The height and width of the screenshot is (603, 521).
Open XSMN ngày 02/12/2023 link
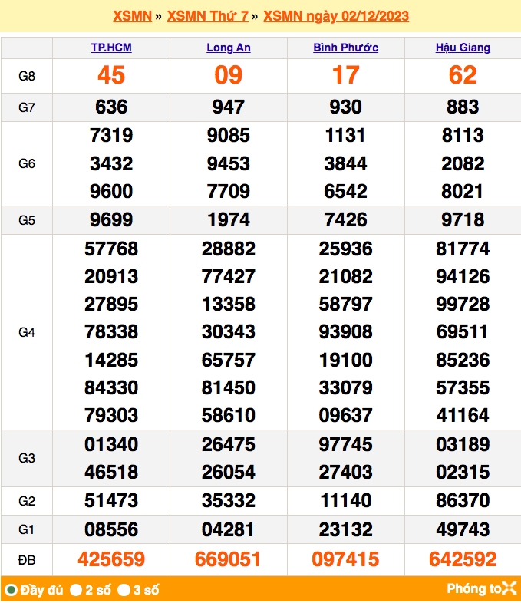[x=336, y=16]
